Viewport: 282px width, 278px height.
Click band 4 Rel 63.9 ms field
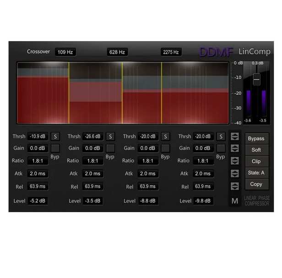[x=203, y=186]
